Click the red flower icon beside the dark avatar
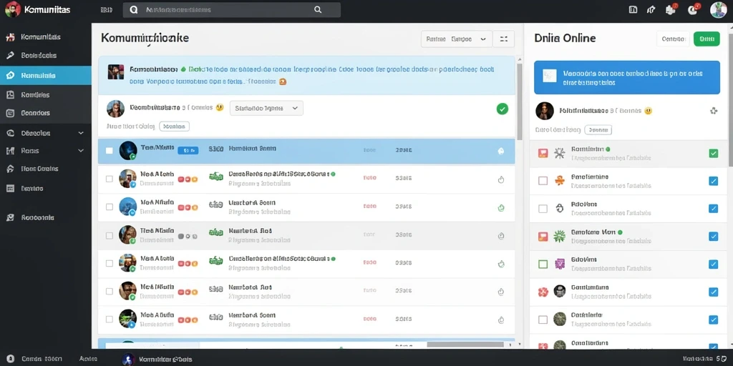 pos(543,292)
